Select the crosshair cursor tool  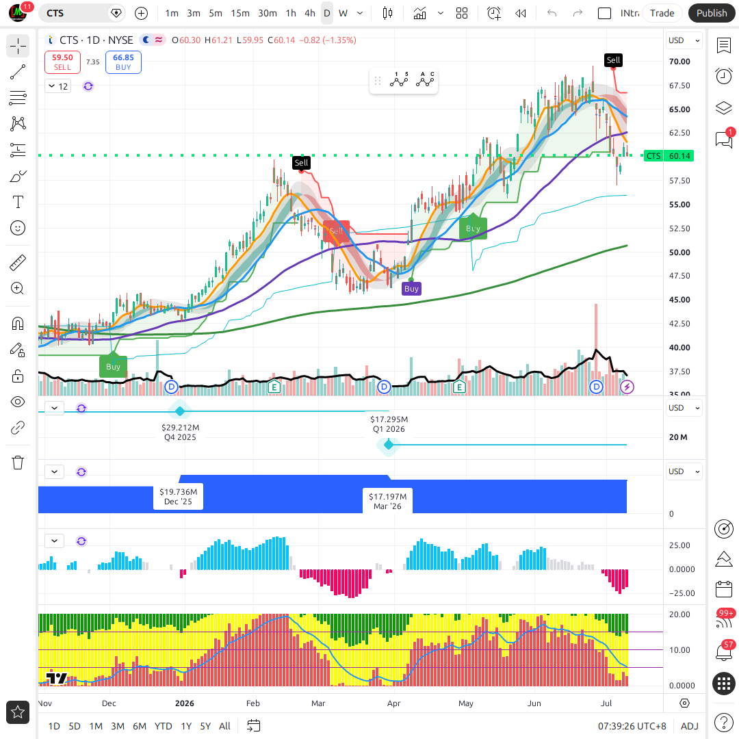pyautogui.click(x=18, y=47)
